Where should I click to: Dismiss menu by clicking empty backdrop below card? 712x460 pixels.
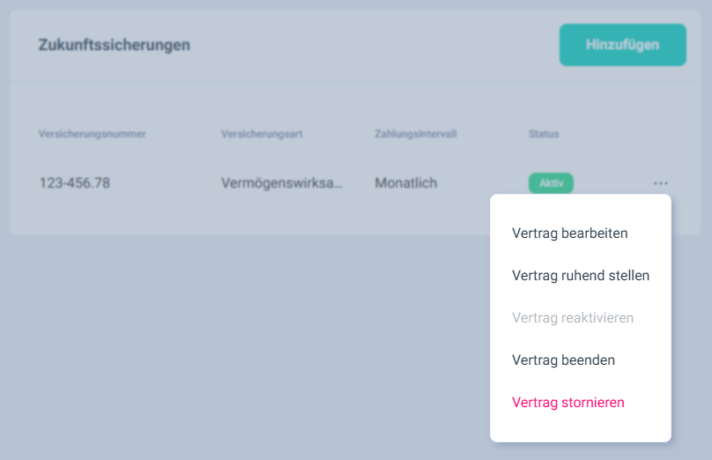click(x=220, y=352)
